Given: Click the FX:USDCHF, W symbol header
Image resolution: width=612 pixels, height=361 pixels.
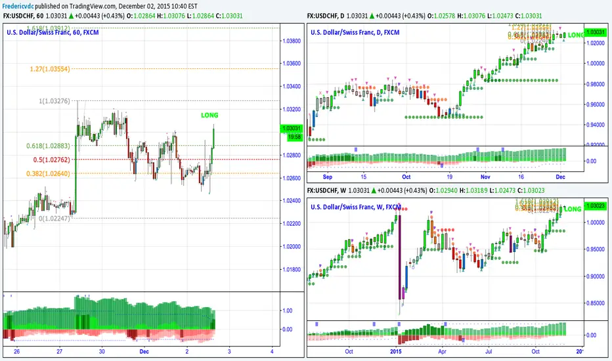Looking at the screenshot, I should coord(327,190).
